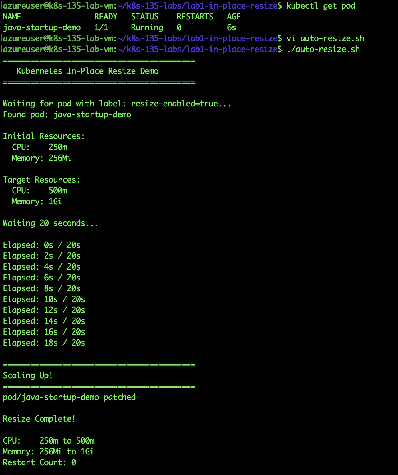Click the Running status value

(x=147, y=27)
